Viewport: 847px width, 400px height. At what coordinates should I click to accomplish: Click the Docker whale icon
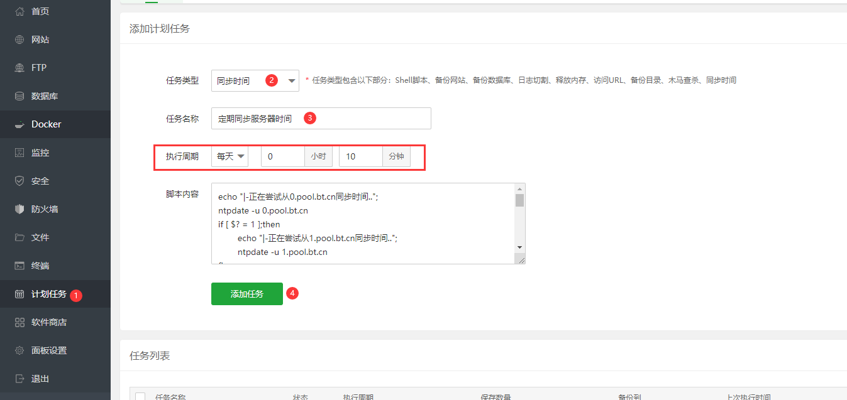(x=19, y=124)
